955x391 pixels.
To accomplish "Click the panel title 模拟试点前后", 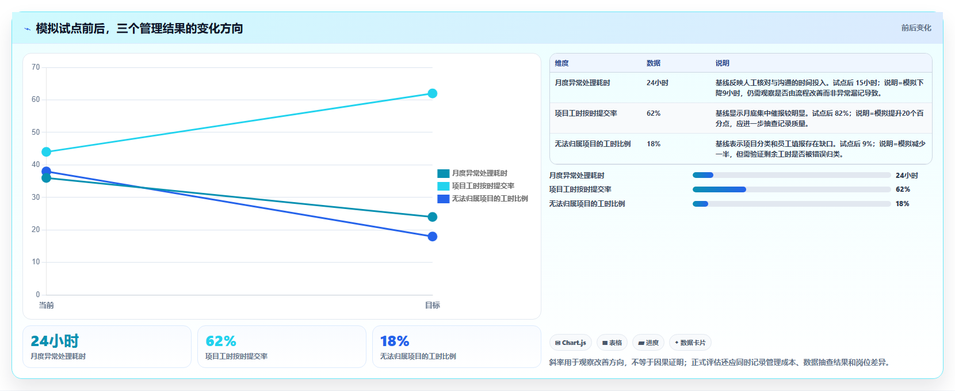I will point(139,28).
